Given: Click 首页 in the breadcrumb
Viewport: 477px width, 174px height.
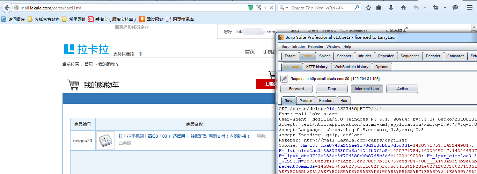Looking at the screenshot, I should pos(88,64).
